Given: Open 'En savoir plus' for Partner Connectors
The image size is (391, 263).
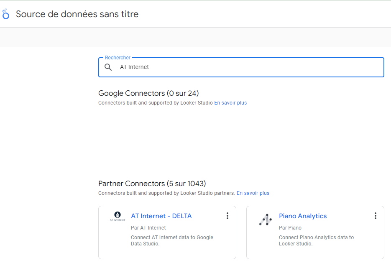Looking at the screenshot, I should click(x=253, y=193).
